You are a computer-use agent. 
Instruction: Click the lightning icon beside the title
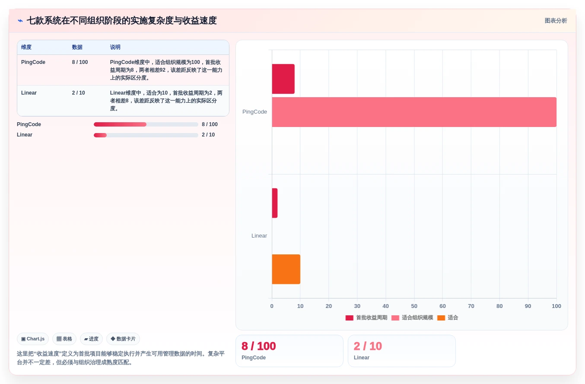coord(20,21)
